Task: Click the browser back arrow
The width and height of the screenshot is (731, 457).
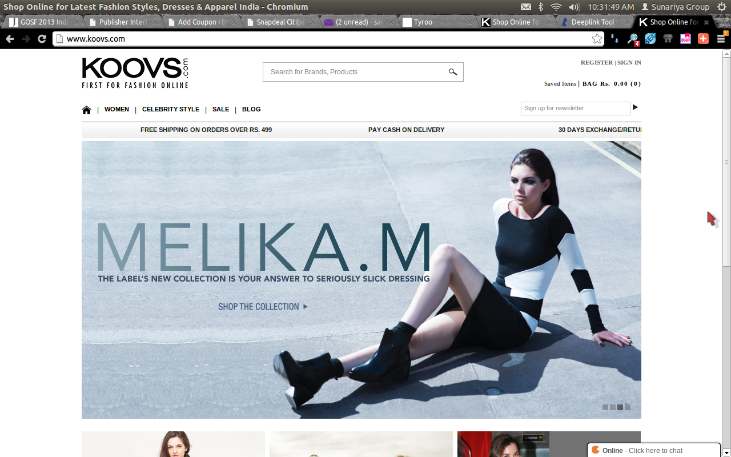Action: 10,39
